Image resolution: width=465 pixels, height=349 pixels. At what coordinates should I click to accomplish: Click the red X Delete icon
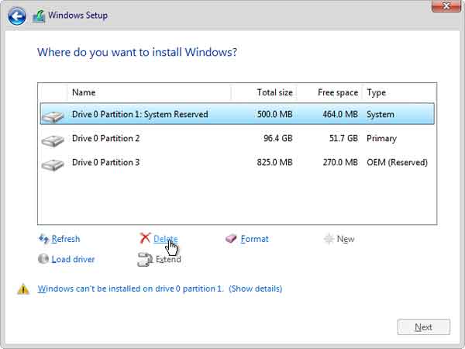(x=146, y=238)
